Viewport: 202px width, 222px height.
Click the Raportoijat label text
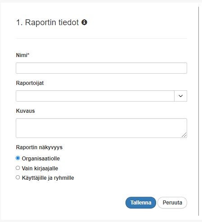tap(30, 83)
